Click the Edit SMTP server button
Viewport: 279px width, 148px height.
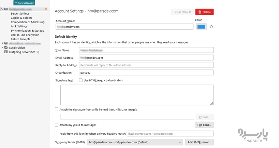[199, 142]
